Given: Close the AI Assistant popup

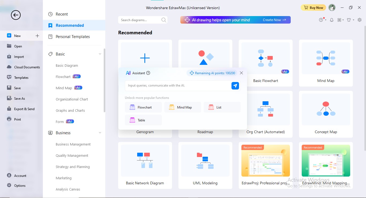Looking at the screenshot, I should pyautogui.click(x=241, y=73).
